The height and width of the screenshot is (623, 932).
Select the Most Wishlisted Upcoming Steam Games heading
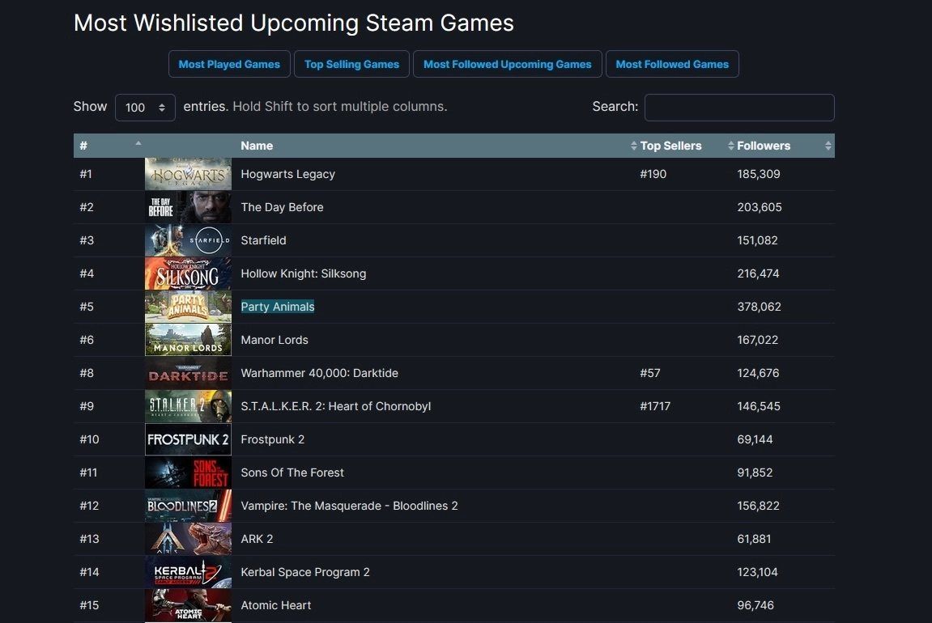coord(294,23)
